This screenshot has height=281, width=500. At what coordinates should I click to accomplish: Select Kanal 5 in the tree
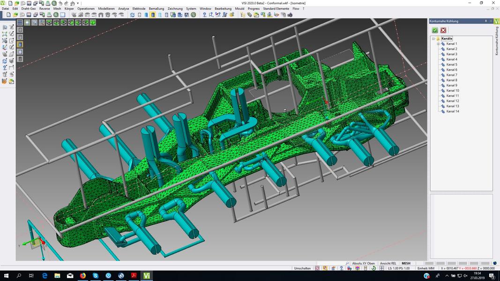tap(452, 64)
